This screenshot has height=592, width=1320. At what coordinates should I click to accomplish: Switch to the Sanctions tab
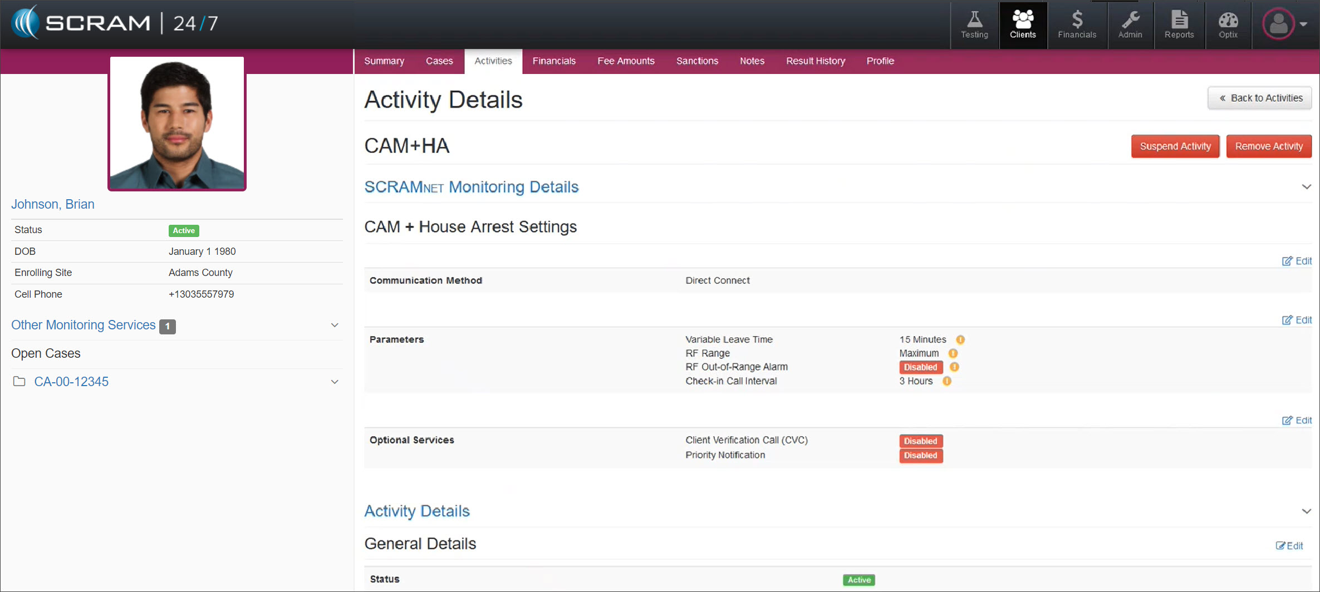pos(697,61)
